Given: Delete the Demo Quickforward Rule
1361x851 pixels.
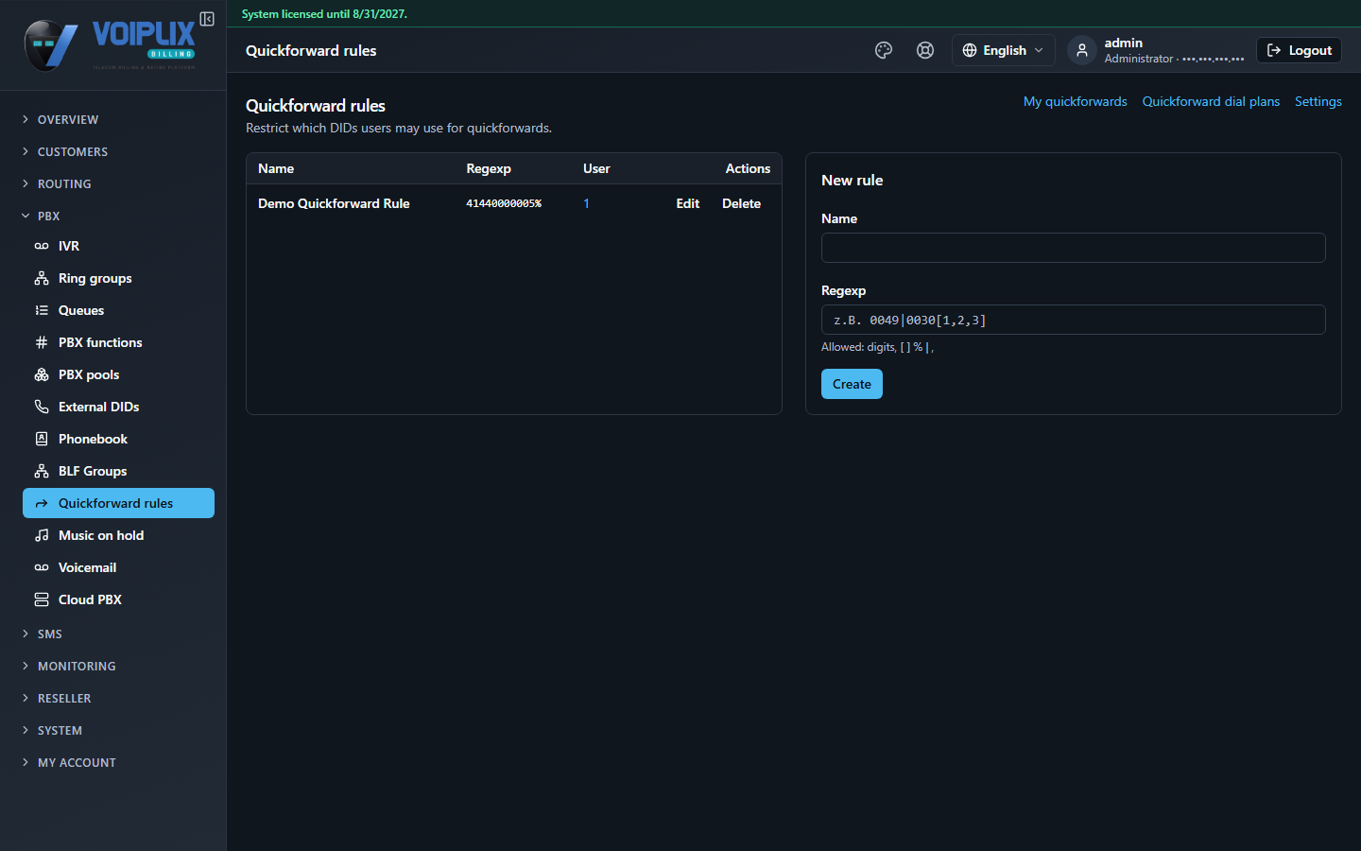Looking at the screenshot, I should pos(741,203).
